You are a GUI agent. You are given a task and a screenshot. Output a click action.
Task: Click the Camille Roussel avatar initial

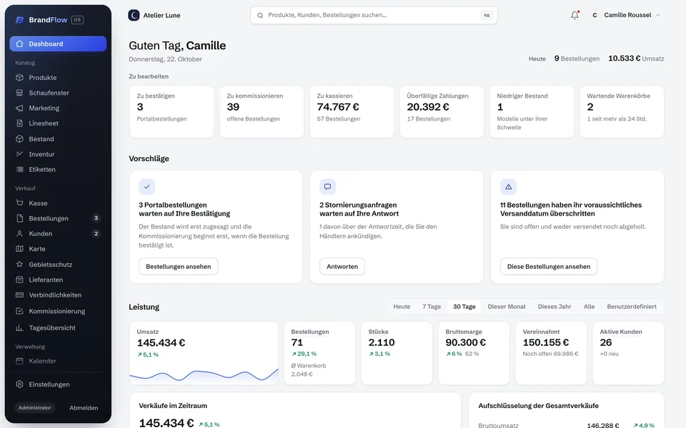[x=595, y=15]
